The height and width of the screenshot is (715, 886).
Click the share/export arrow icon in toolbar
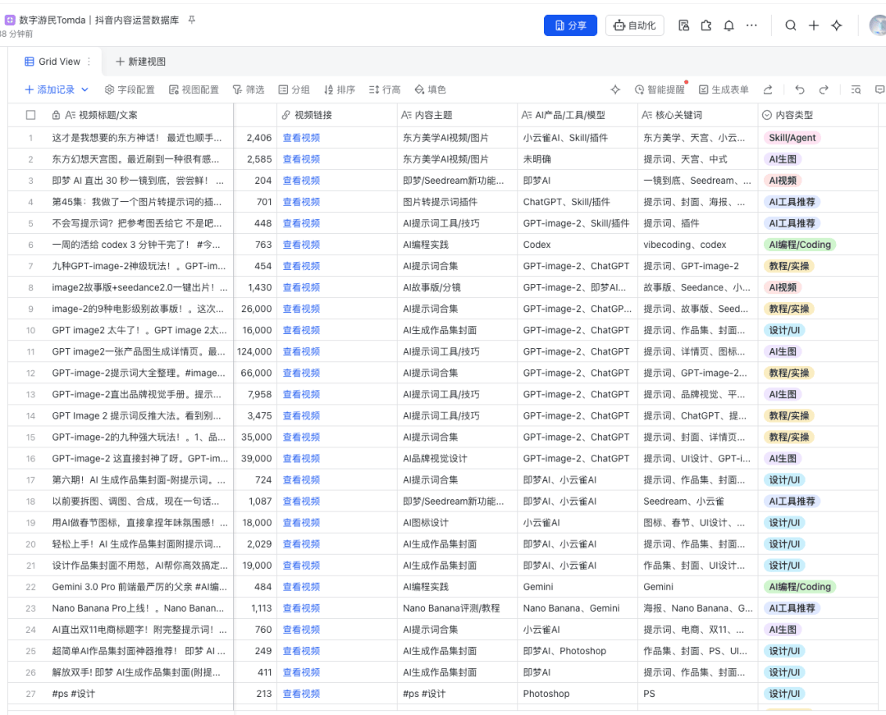[767, 89]
